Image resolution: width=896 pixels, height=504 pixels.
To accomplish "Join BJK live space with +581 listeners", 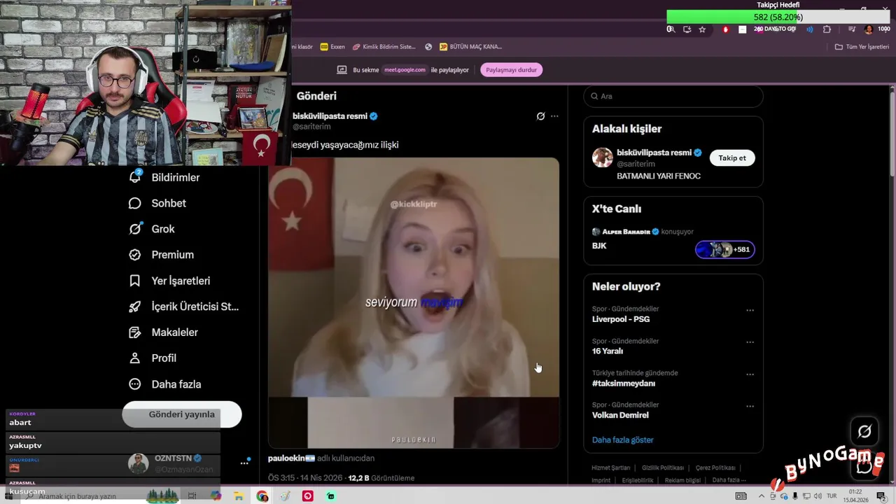I will pyautogui.click(x=724, y=250).
